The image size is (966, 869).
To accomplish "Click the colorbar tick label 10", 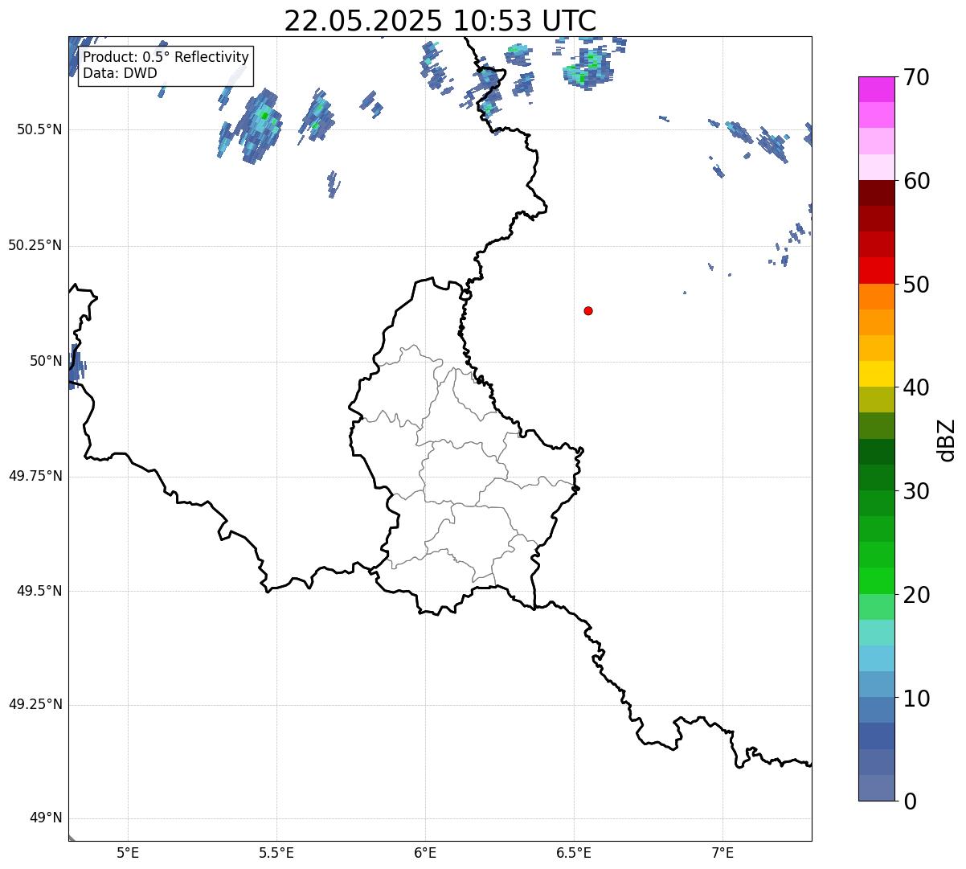I will click(916, 699).
